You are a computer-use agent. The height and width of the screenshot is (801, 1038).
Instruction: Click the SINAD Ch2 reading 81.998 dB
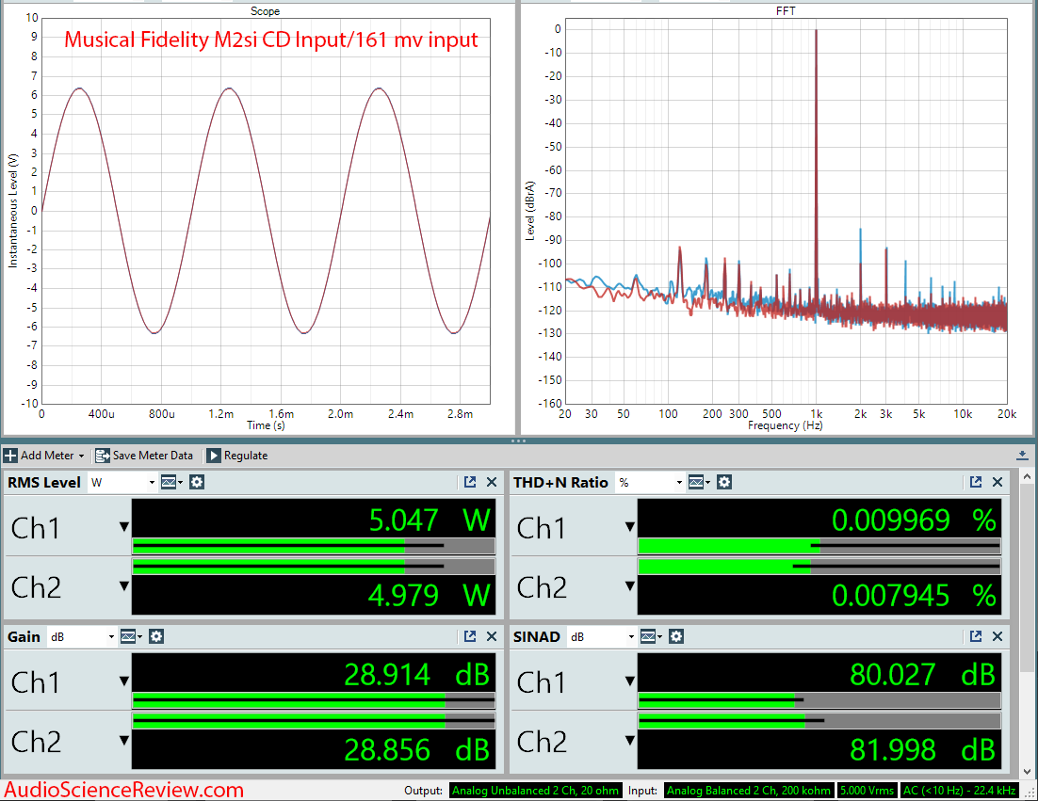click(922, 750)
